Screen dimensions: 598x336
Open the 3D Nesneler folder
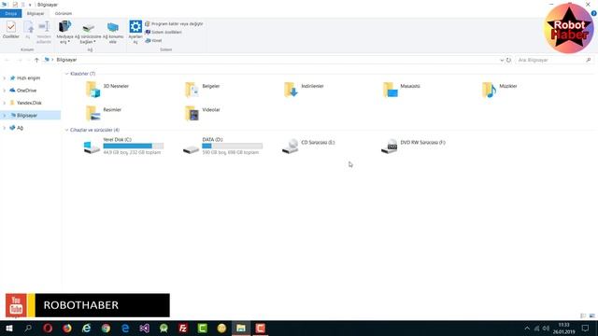107,90
